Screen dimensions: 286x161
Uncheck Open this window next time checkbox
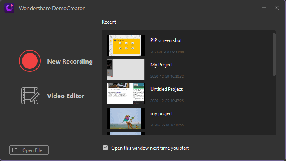[x=105, y=148]
